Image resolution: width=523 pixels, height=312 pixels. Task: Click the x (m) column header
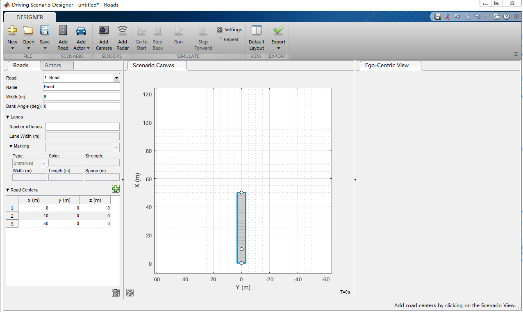[x=34, y=200]
